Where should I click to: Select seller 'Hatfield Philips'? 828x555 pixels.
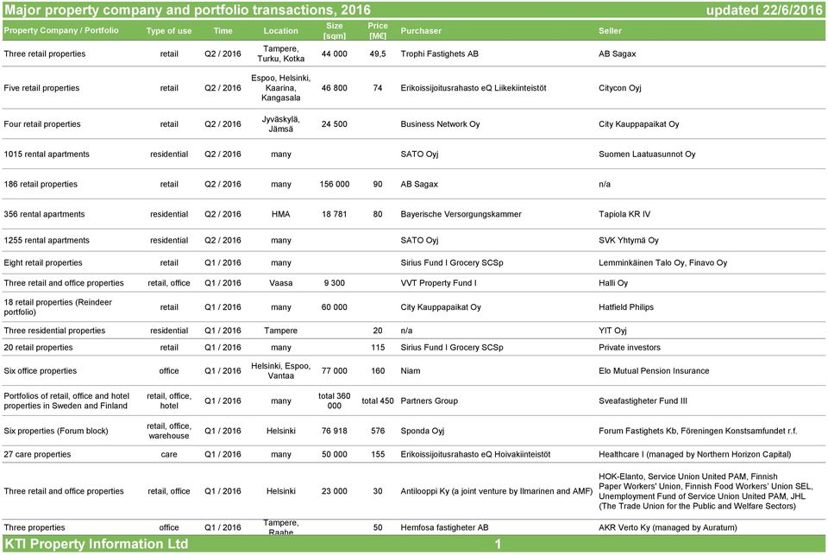pos(626,307)
